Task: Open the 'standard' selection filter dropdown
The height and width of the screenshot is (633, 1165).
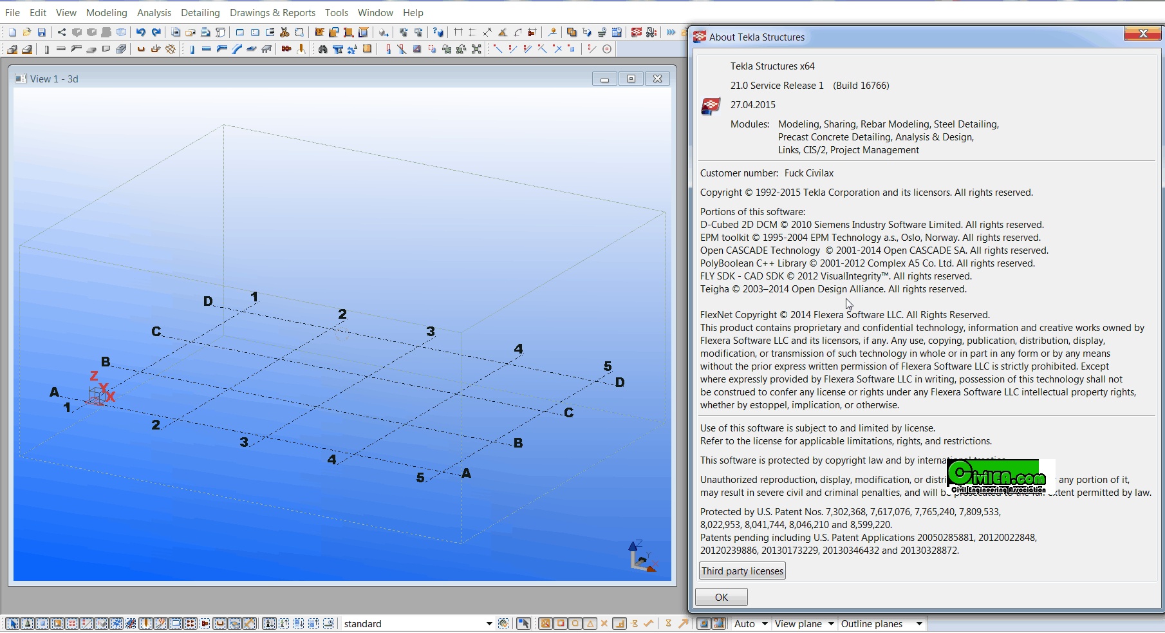Action: [489, 623]
